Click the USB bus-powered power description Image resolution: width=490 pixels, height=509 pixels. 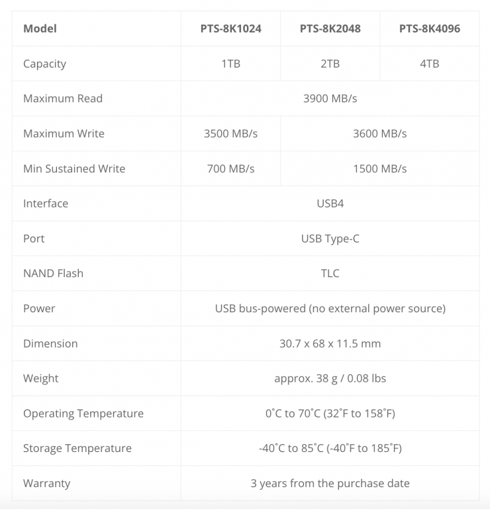330,308
